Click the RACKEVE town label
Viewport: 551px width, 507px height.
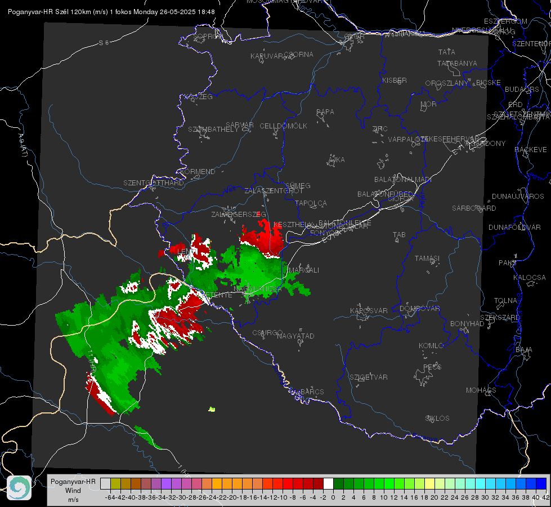pos(531,149)
